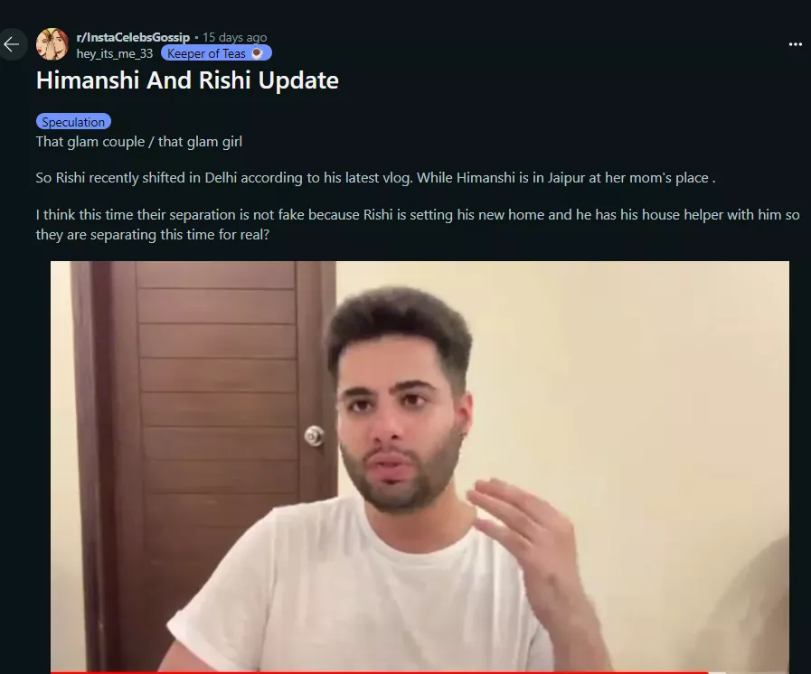Image resolution: width=811 pixels, height=674 pixels.
Task: Go back using the left arrow
Action: (12, 44)
